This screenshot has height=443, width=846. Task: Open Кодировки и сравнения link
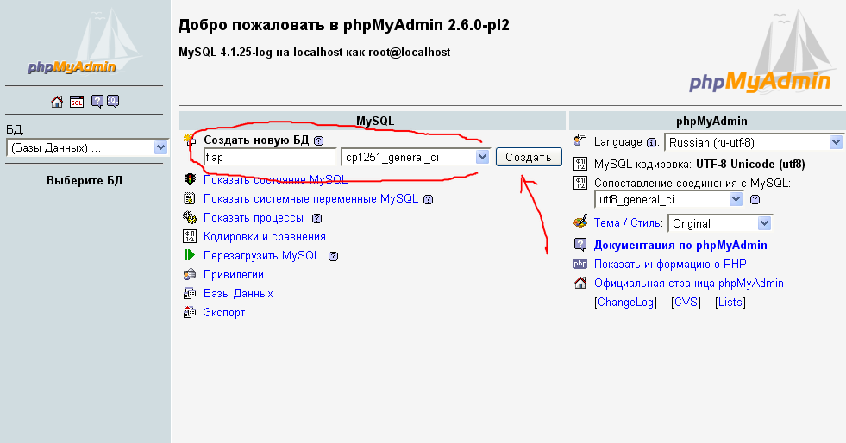point(265,237)
